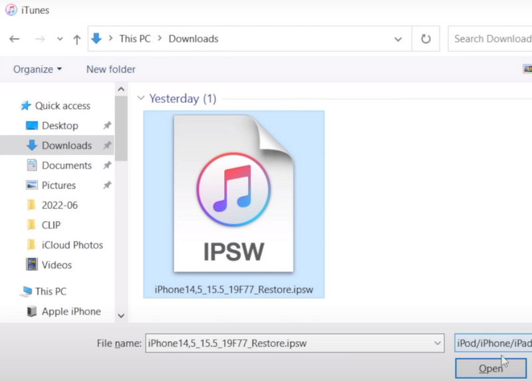Open the Organize menu
Screen dimensions: 532x381
pyautogui.click(x=37, y=69)
